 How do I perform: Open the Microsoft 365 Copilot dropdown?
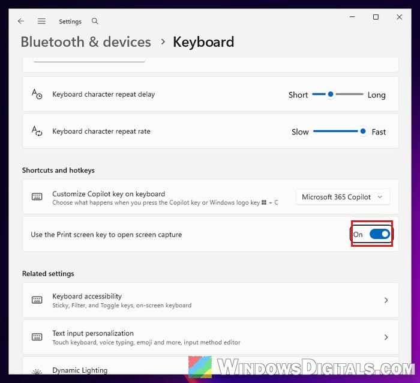343,197
